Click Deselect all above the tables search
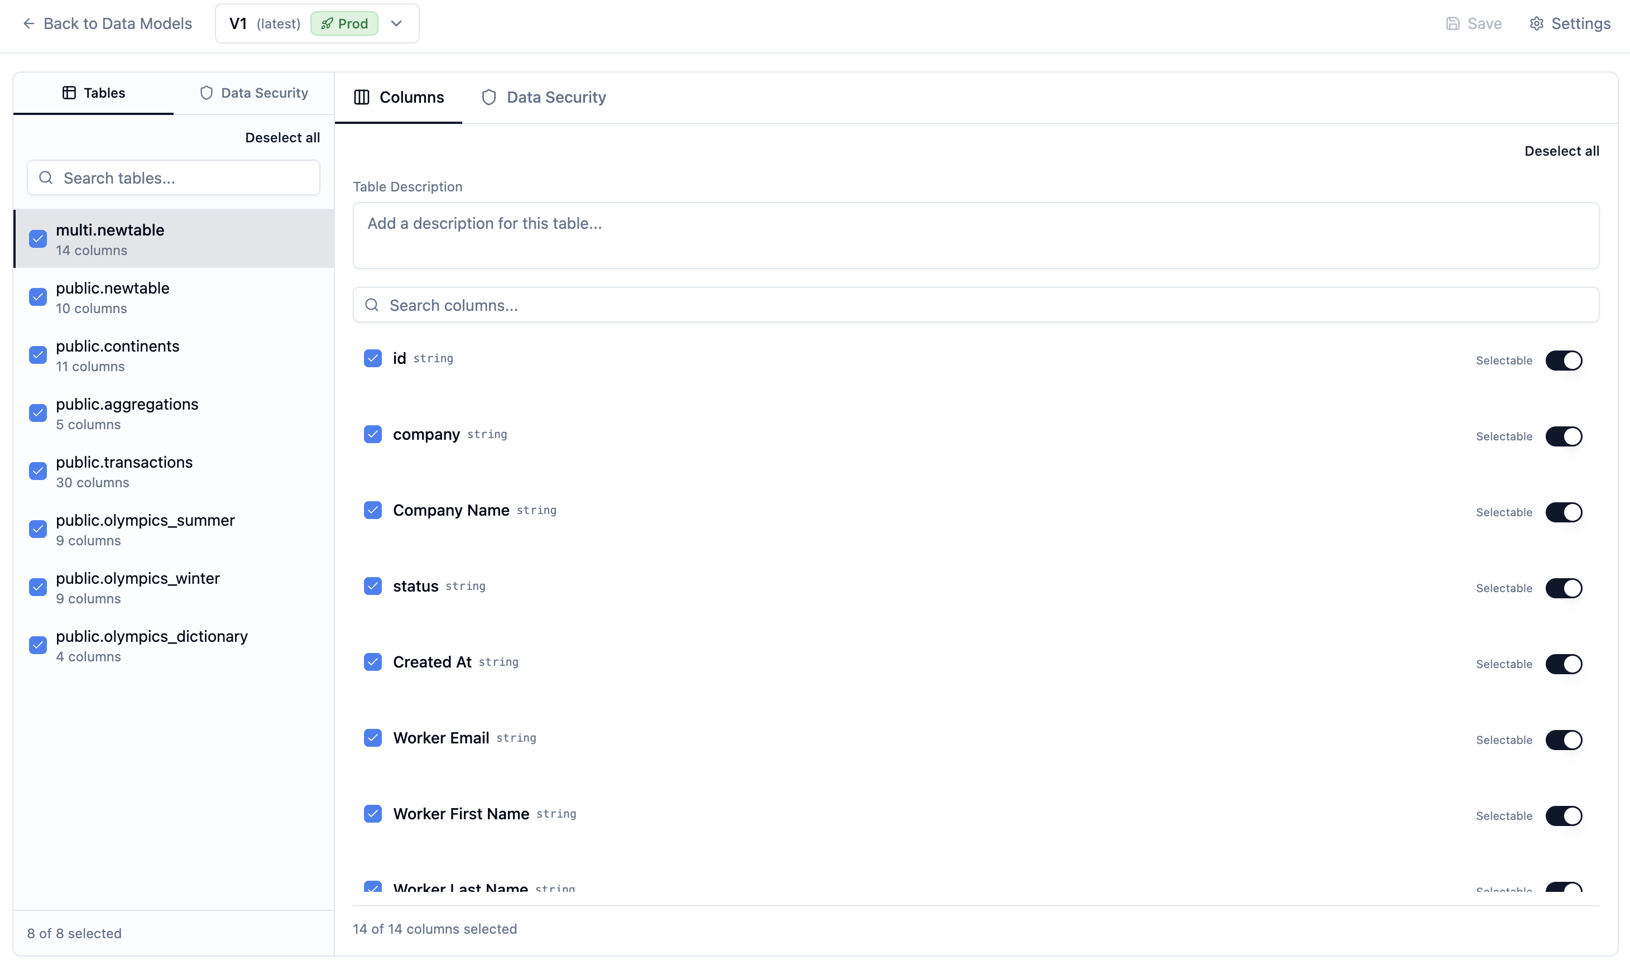The width and height of the screenshot is (1630, 970). coord(282,137)
